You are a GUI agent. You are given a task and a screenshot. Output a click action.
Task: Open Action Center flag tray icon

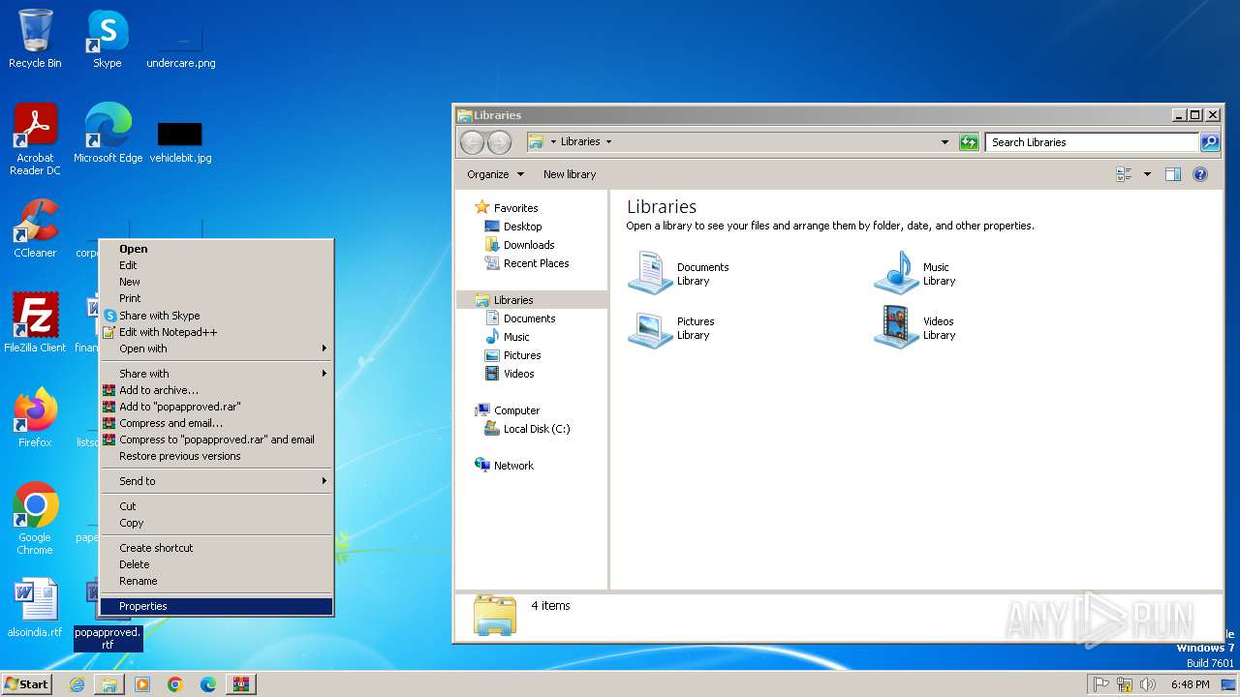(x=1101, y=684)
